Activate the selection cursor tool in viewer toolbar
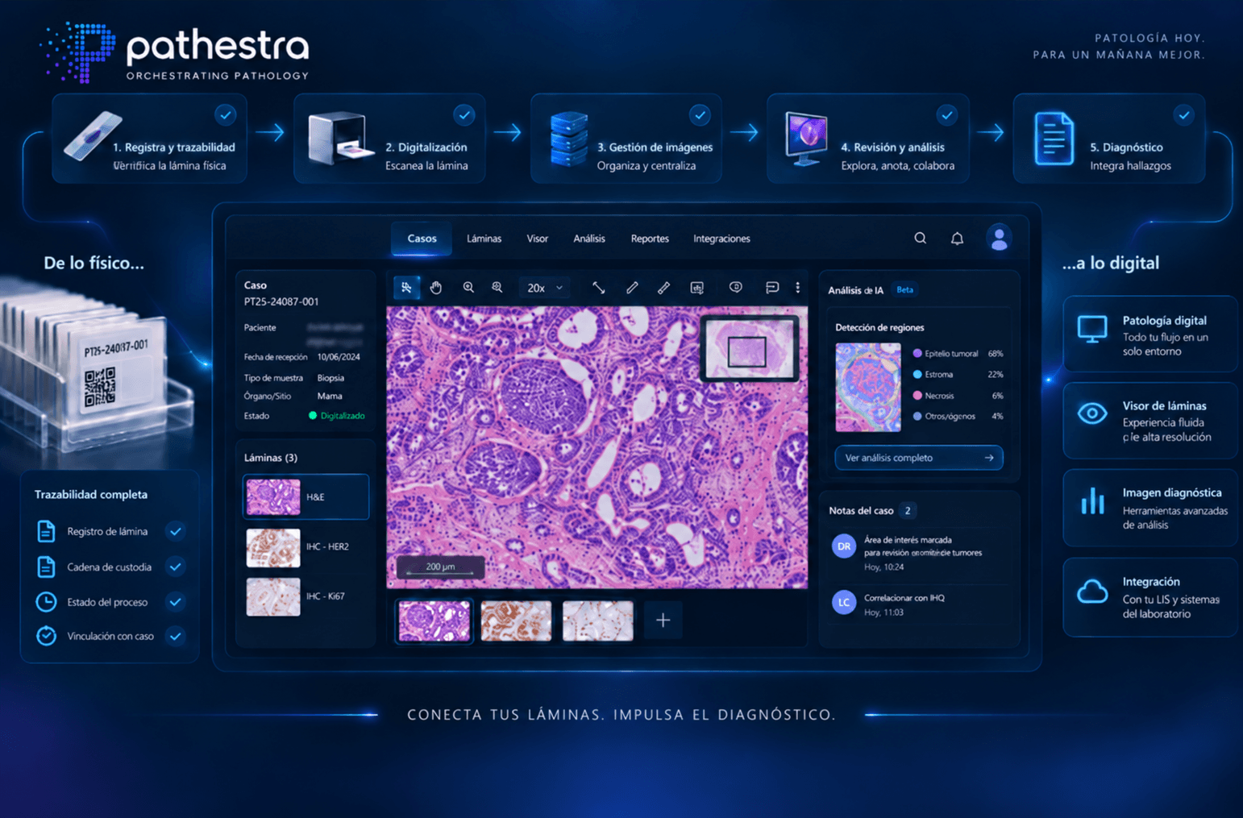The image size is (1243, 818). tap(406, 288)
